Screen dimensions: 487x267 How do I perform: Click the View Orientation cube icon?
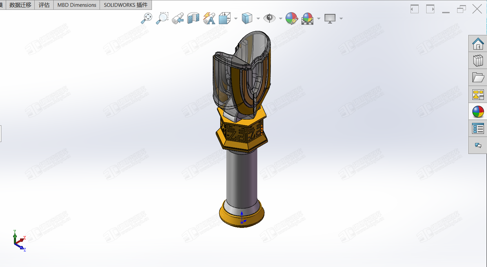[224, 18]
